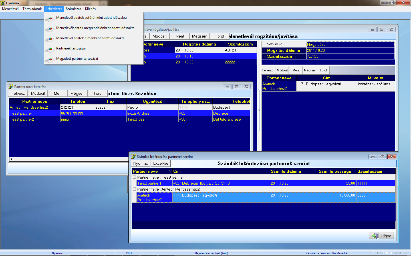Choose 'Menetlevél adatok címenként adott időszakra' entry
The width and height of the screenshot is (411, 256).
tap(90, 38)
